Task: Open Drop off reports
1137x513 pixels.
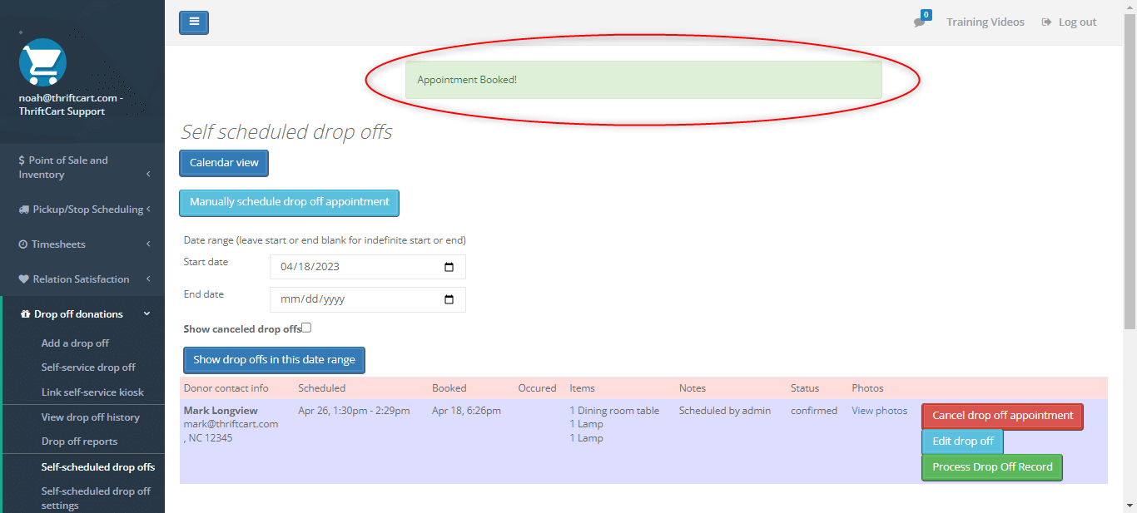Action: click(x=79, y=441)
